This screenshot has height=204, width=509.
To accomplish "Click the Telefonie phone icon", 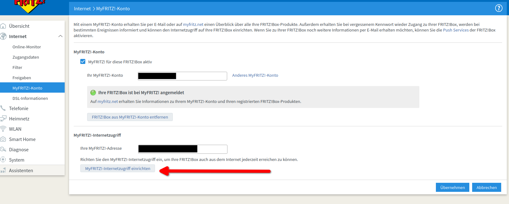I will (3, 108).
